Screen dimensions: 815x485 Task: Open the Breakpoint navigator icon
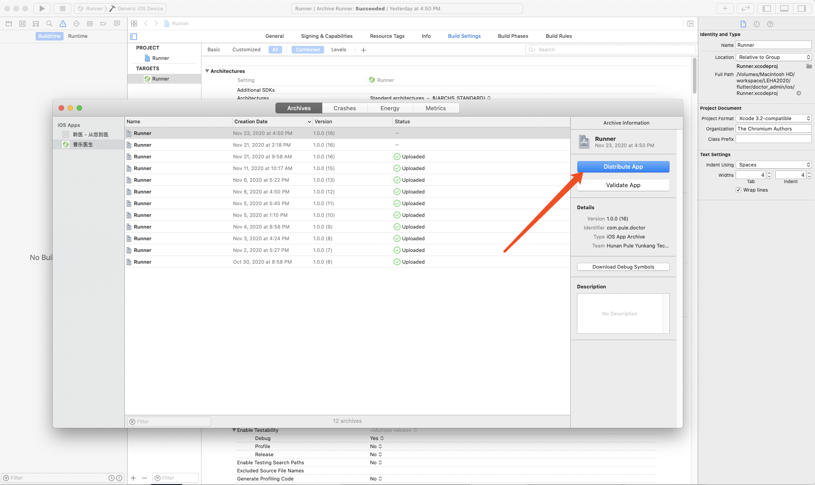103,23
